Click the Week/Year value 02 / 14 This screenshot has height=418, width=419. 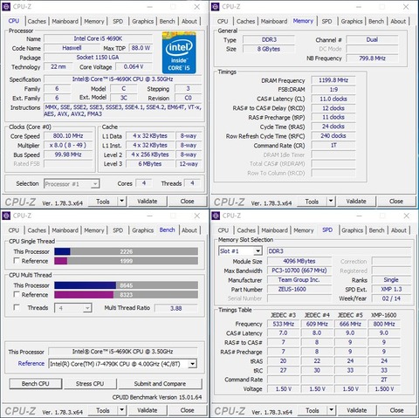391,298
